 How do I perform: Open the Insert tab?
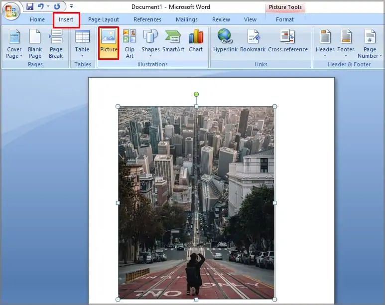66,19
